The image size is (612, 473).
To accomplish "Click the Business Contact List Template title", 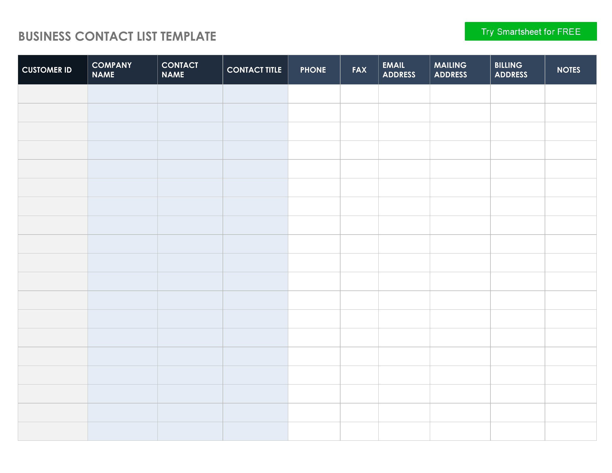I will 117,36.
